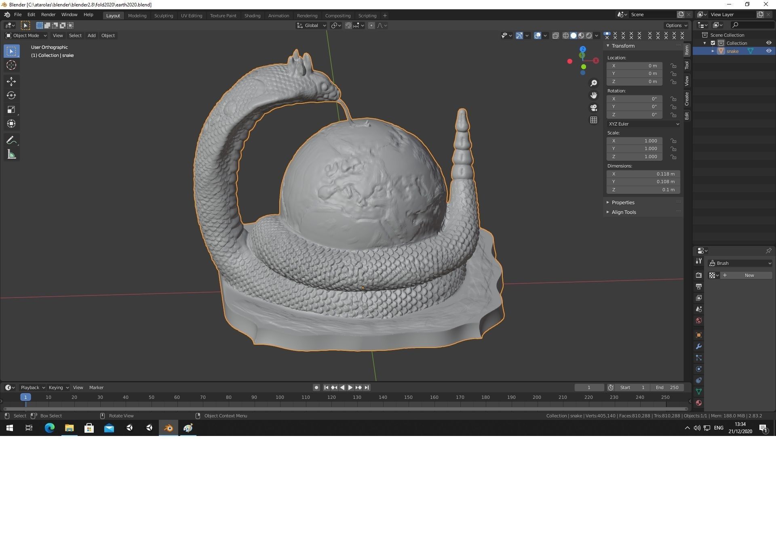The width and height of the screenshot is (776, 549).
Task: Hide the snake object using its eye icon
Action: tap(769, 51)
